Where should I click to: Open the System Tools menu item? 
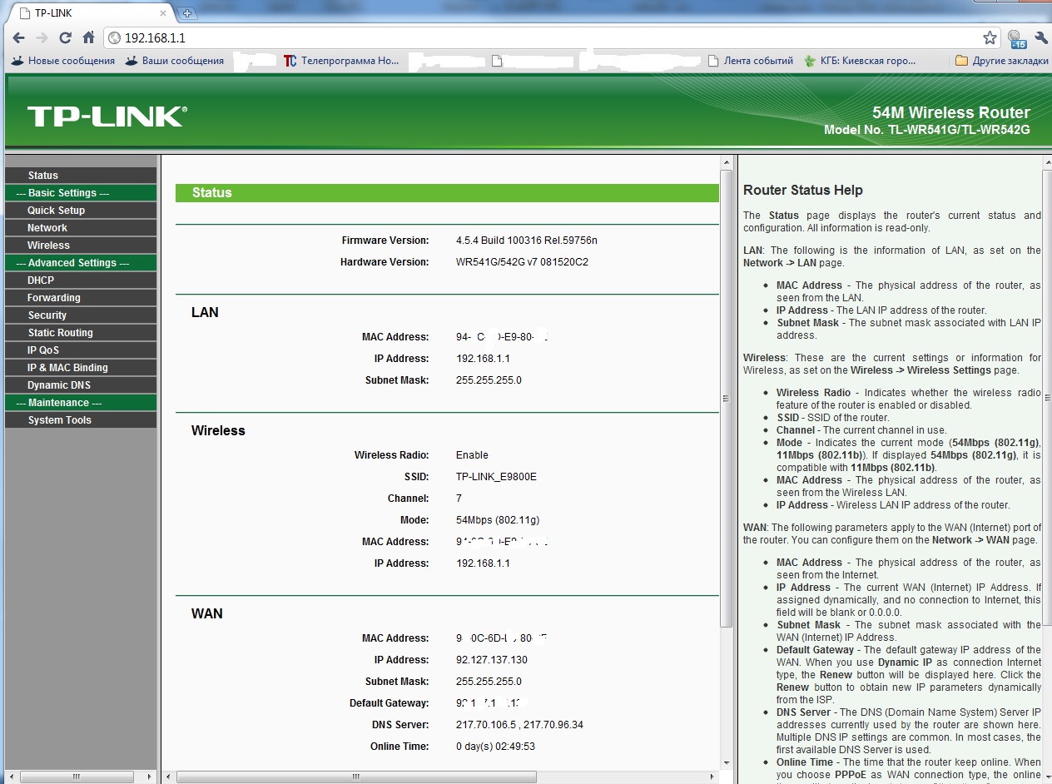pyautogui.click(x=80, y=420)
